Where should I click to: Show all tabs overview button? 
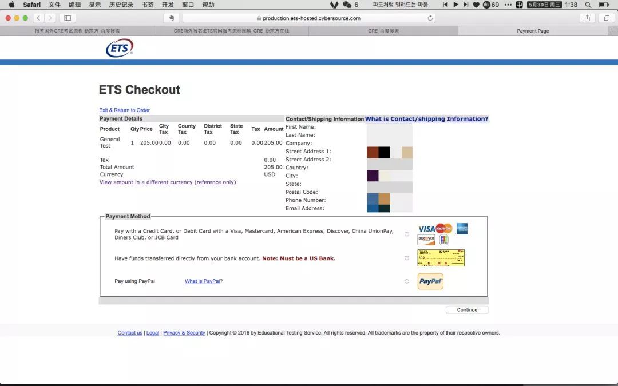(x=607, y=18)
